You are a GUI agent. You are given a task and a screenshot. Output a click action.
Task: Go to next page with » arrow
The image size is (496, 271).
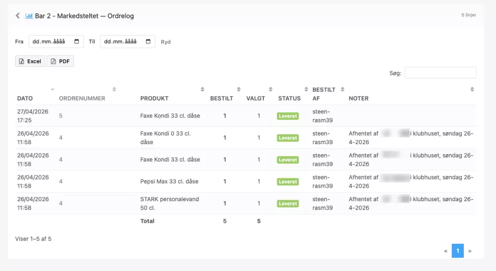[x=470, y=251]
